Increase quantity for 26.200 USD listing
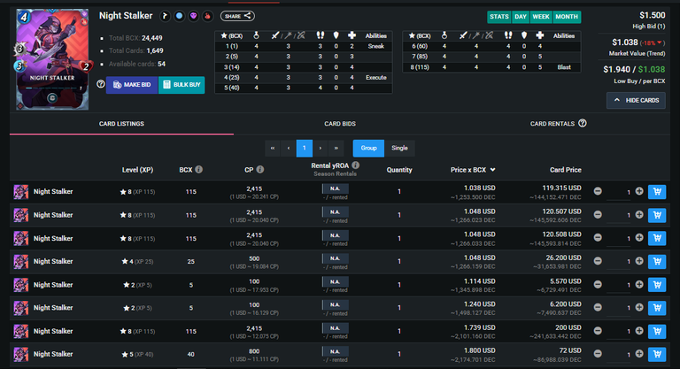680x369 pixels. pos(639,261)
